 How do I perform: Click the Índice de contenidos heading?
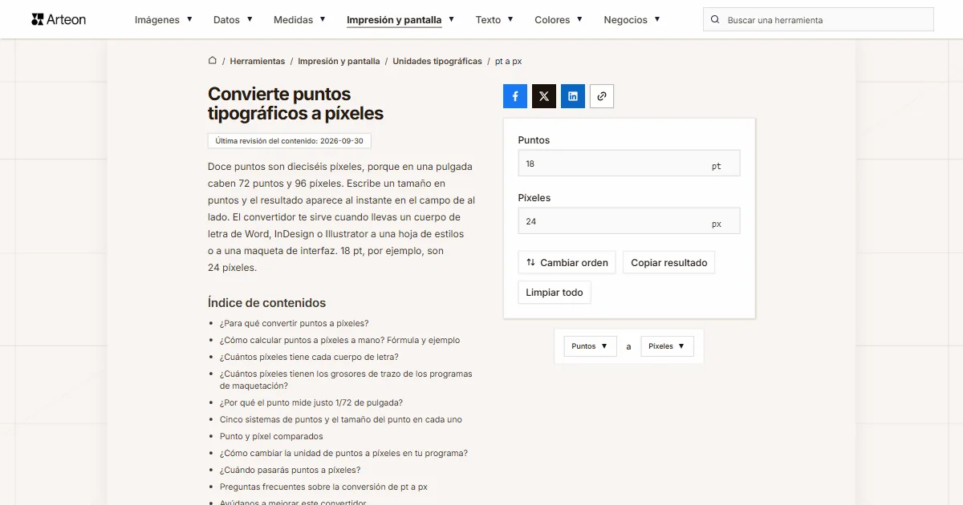(x=266, y=303)
